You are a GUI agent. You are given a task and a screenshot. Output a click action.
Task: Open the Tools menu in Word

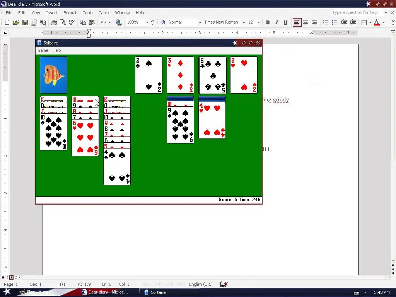(88, 13)
